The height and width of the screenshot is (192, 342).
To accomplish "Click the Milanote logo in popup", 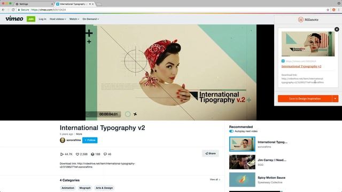I will pos(308,20).
